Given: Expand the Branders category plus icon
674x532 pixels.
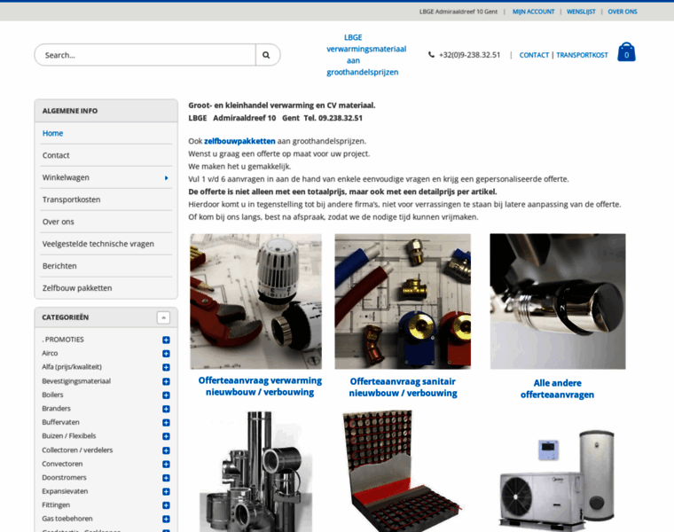Looking at the screenshot, I should pos(166,409).
